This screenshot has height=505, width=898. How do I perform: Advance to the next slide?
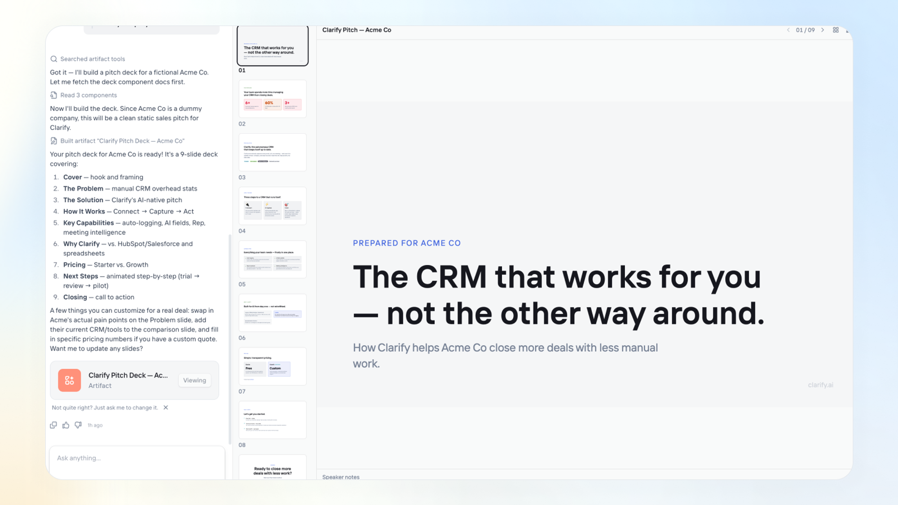[823, 30]
